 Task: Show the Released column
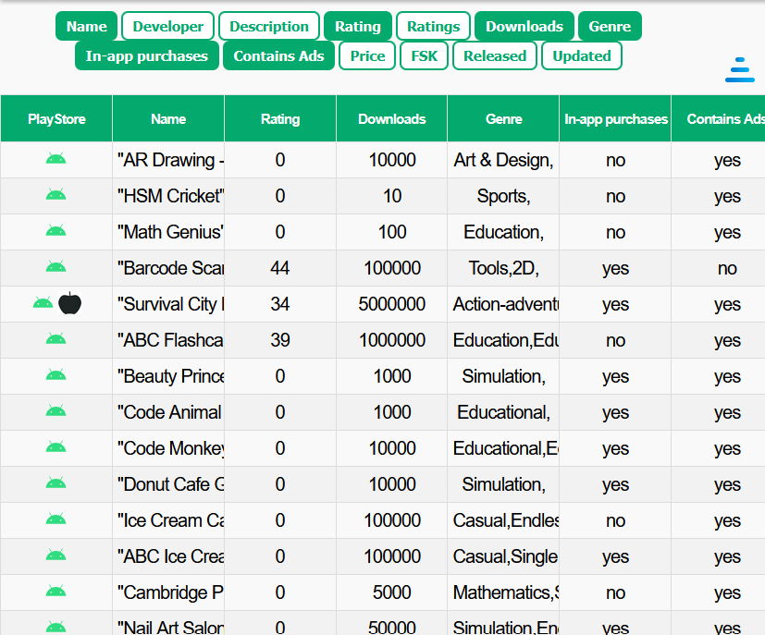point(495,55)
